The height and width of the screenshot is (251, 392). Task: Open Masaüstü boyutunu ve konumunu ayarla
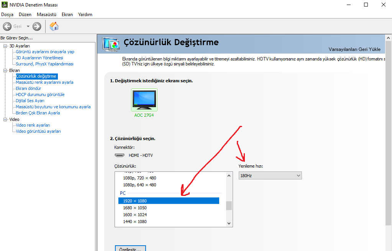pos(53,107)
